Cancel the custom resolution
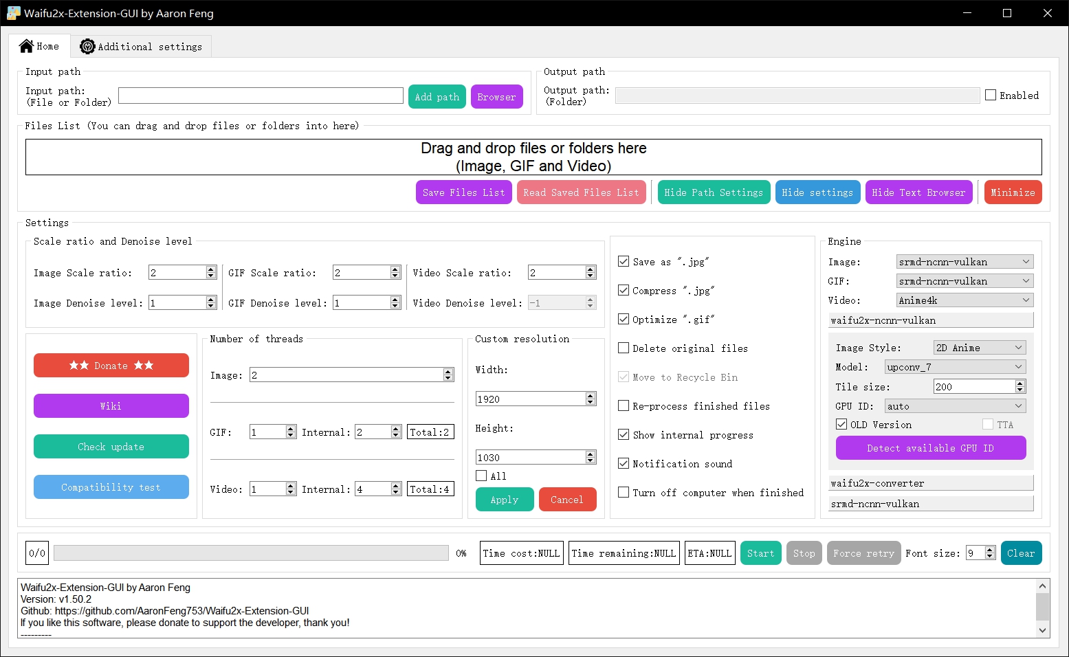The width and height of the screenshot is (1069, 657). (x=567, y=500)
